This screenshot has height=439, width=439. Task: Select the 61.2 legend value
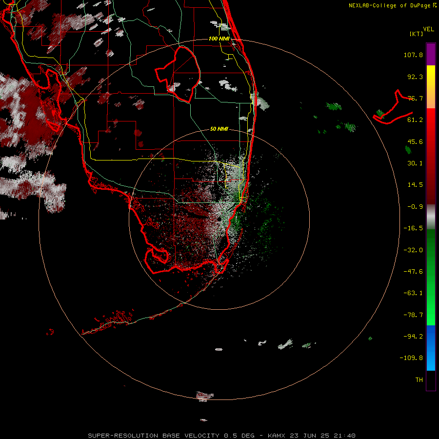415,120
